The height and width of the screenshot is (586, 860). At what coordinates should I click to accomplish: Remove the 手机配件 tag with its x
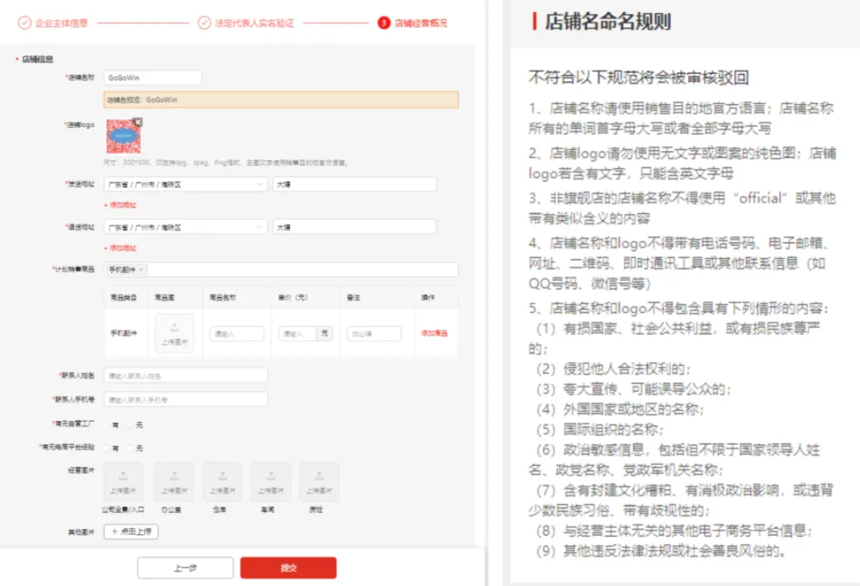click(x=142, y=270)
